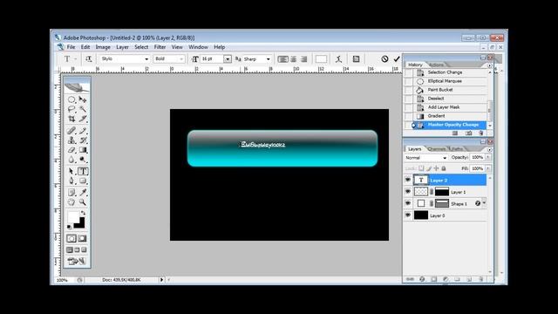The height and width of the screenshot is (314, 558).
Task: Delete the current history state via trash icon
Action: (481, 133)
